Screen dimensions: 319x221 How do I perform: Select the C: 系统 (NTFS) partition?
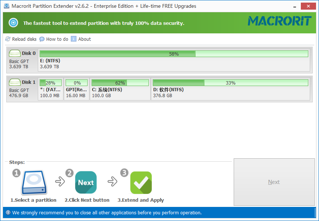point(120,89)
